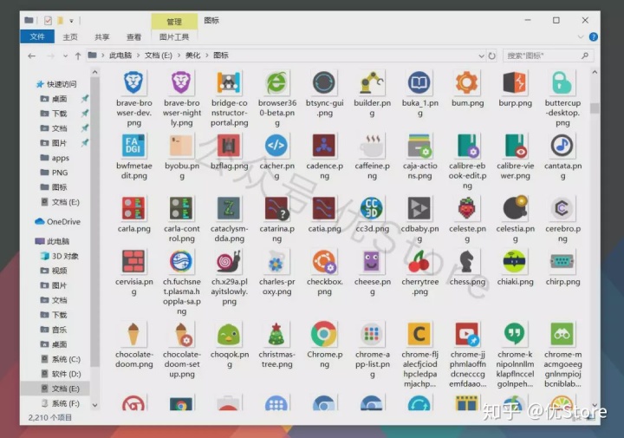Open 系统 (C:) drive in sidebar
The height and width of the screenshot is (438, 624).
[66, 359]
